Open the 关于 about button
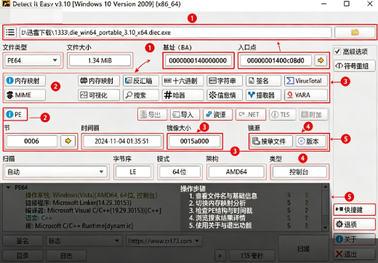The width and height of the screenshot is (378, 263). (355, 239)
